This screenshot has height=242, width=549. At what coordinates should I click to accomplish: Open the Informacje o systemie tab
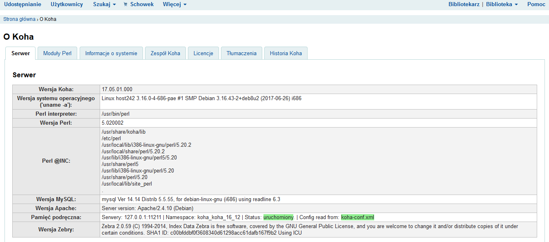coord(111,54)
